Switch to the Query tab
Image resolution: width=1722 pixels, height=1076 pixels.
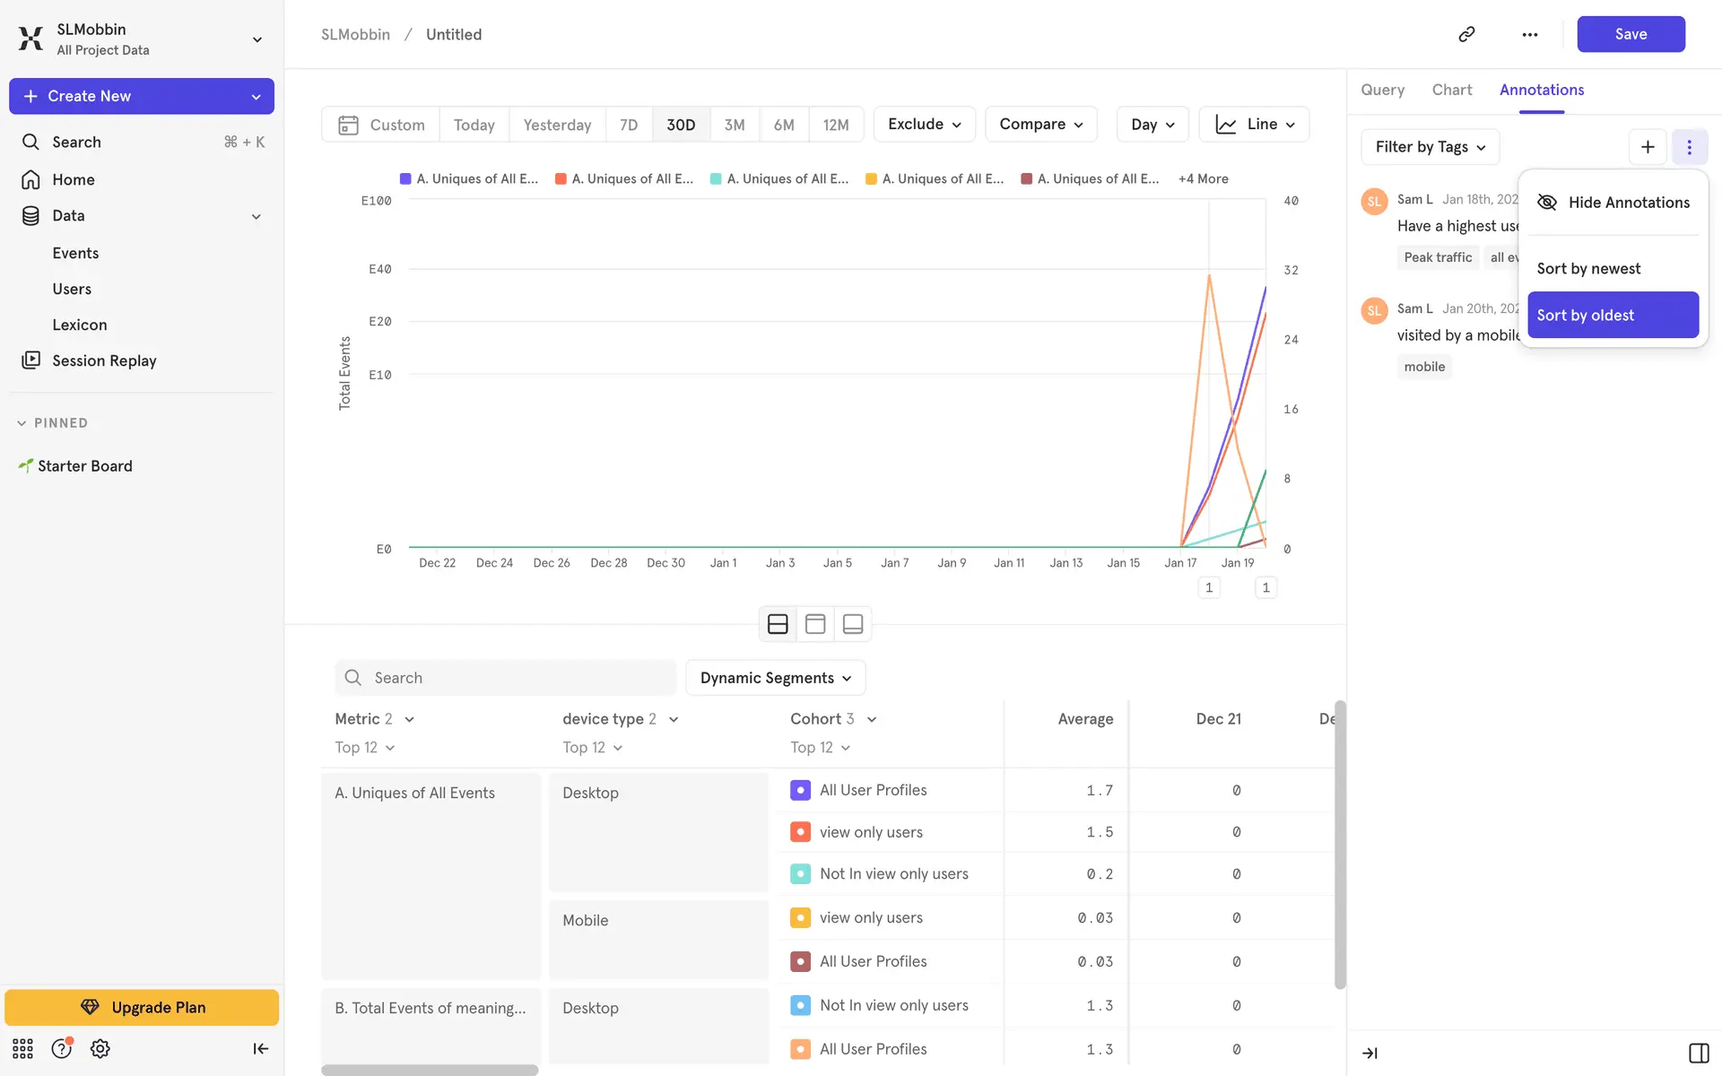coord(1382,90)
